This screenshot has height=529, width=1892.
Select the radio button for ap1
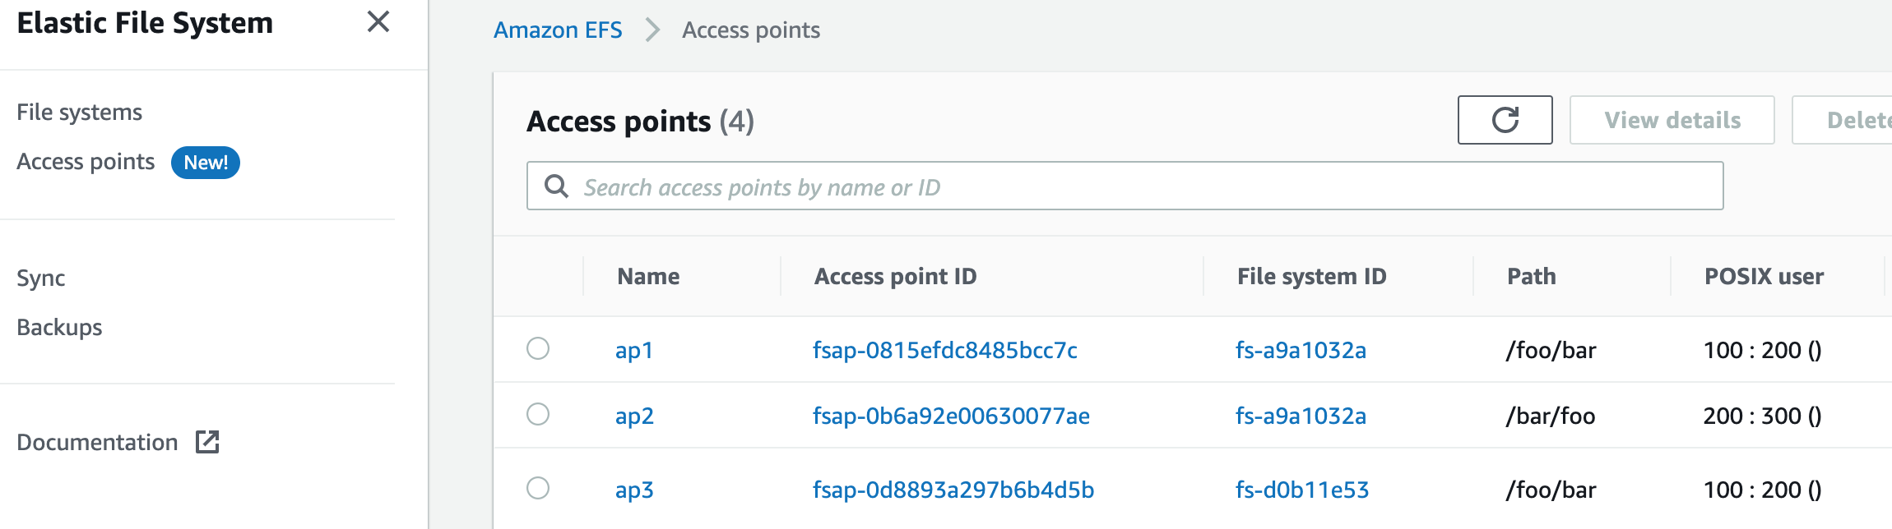[538, 349]
